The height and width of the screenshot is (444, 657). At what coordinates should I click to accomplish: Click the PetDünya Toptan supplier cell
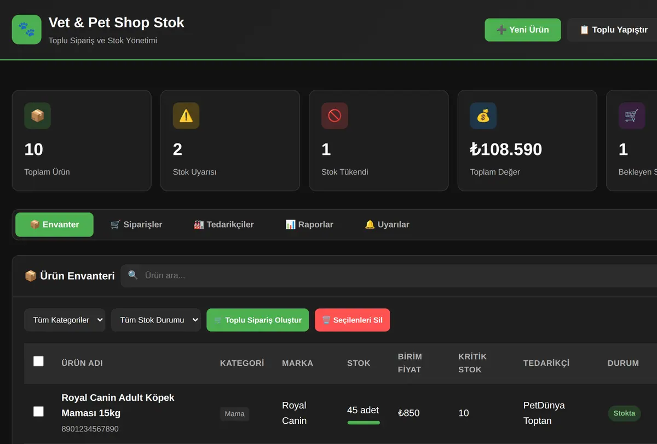click(544, 413)
